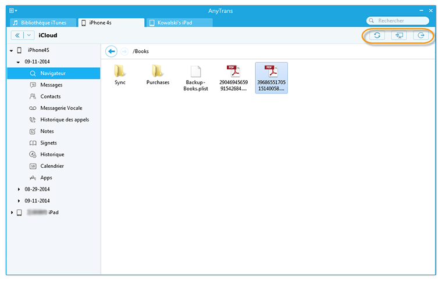
Task: Open dropdown arrow next to iCloud title
Action: (28, 35)
